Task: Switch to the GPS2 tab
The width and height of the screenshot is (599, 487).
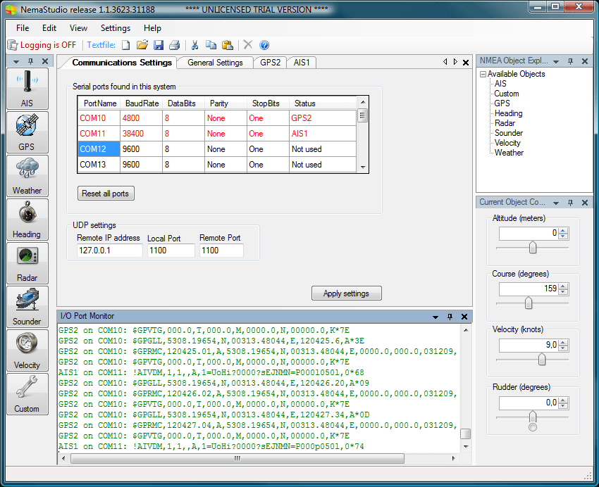Action: (x=270, y=63)
